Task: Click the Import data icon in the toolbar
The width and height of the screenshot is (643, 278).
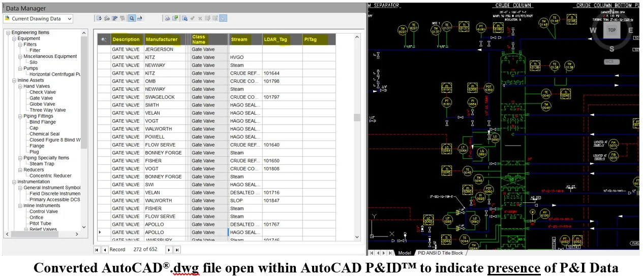Action: click(115, 18)
